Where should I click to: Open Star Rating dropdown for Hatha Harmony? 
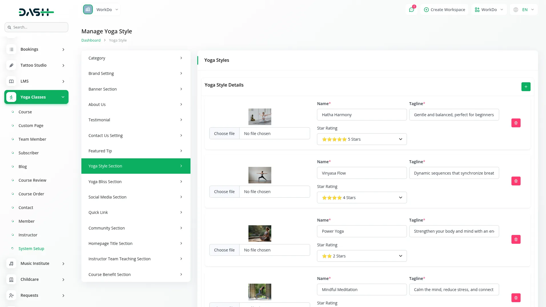[x=362, y=139]
